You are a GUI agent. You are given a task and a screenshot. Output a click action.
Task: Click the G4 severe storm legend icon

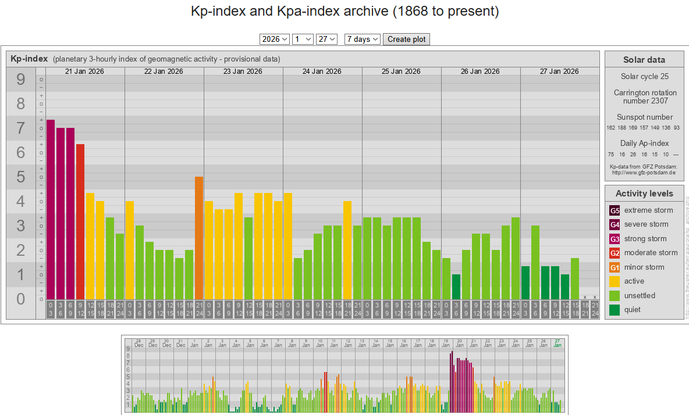pyautogui.click(x=615, y=224)
